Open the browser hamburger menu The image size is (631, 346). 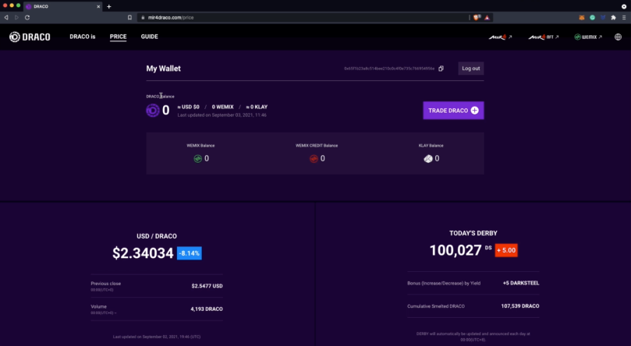pos(624,18)
